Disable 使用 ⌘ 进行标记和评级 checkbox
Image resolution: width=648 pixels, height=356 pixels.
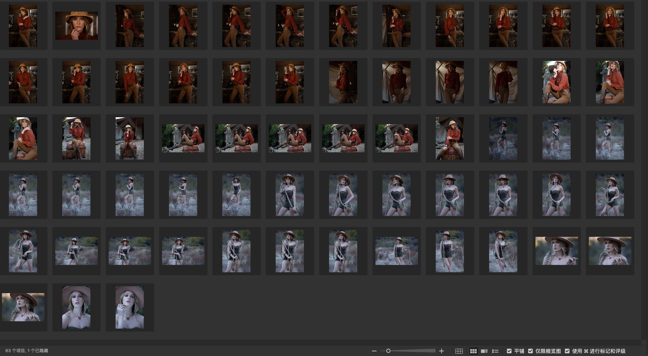[x=567, y=351]
